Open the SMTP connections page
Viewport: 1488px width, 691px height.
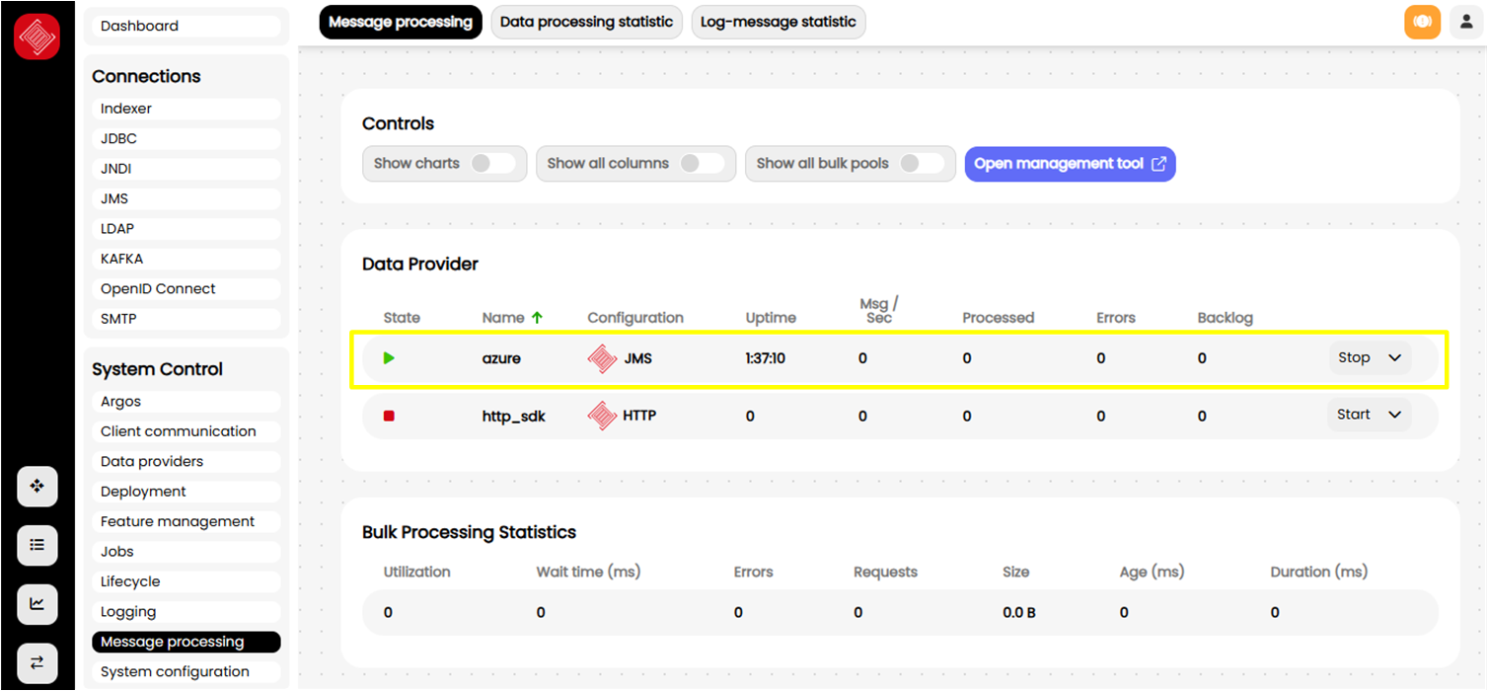pos(186,319)
